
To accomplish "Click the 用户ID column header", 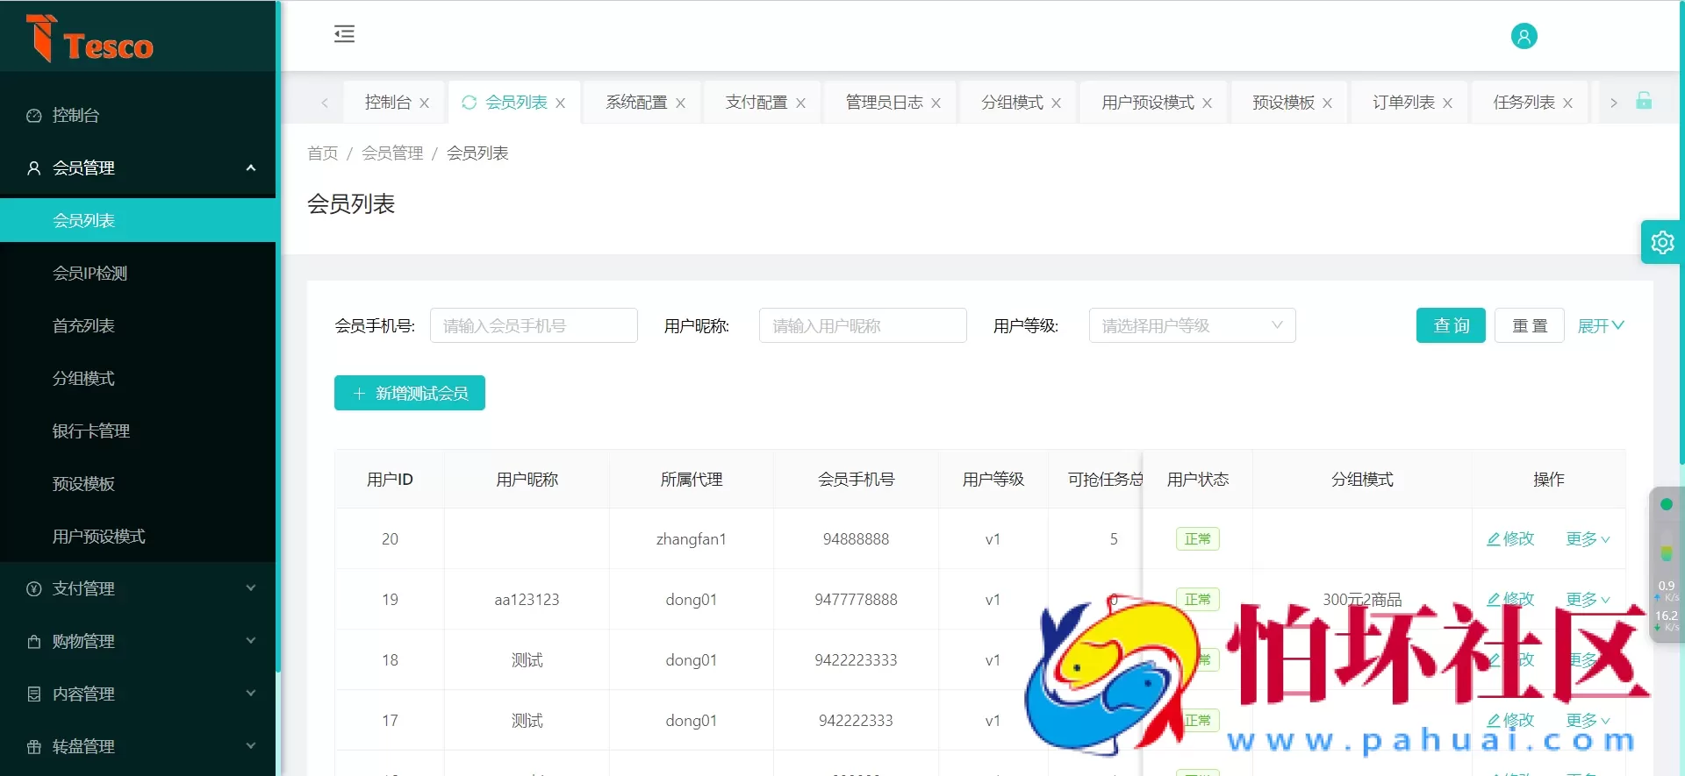I will pos(390,480).
